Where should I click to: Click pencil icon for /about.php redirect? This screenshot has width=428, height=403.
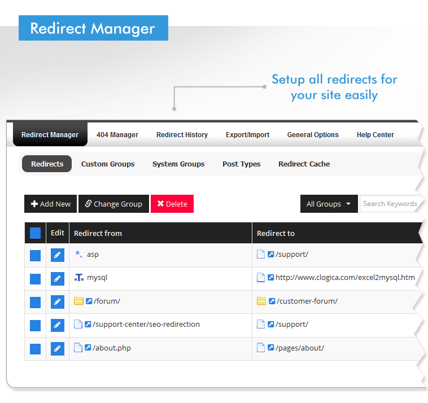(57, 348)
